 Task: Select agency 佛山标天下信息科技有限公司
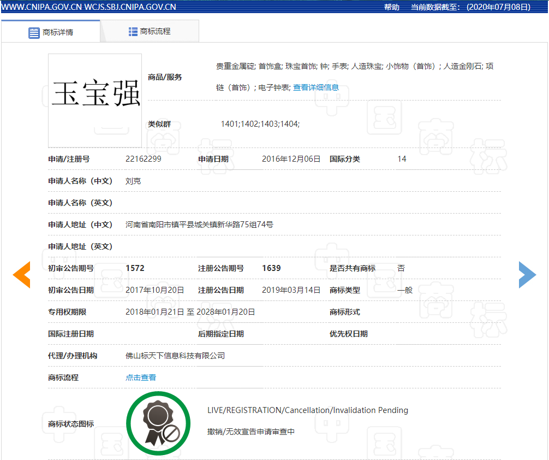point(175,356)
